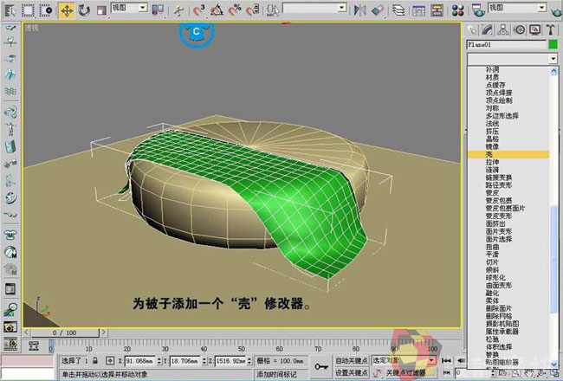Click the Set Keys key icon button
This screenshot has width=563, height=381.
click(321, 366)
